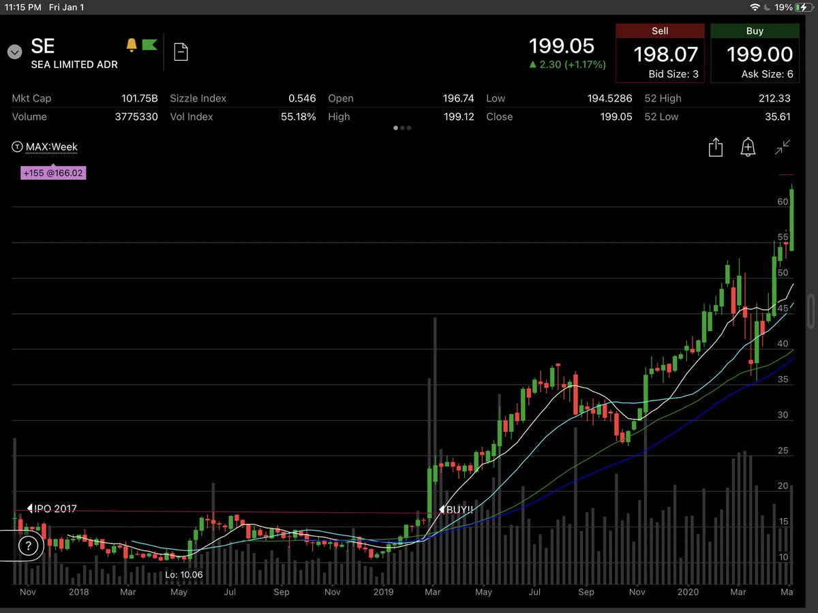
Task: Open the MAX:Week timeframe selector
Action: (44, 147)
